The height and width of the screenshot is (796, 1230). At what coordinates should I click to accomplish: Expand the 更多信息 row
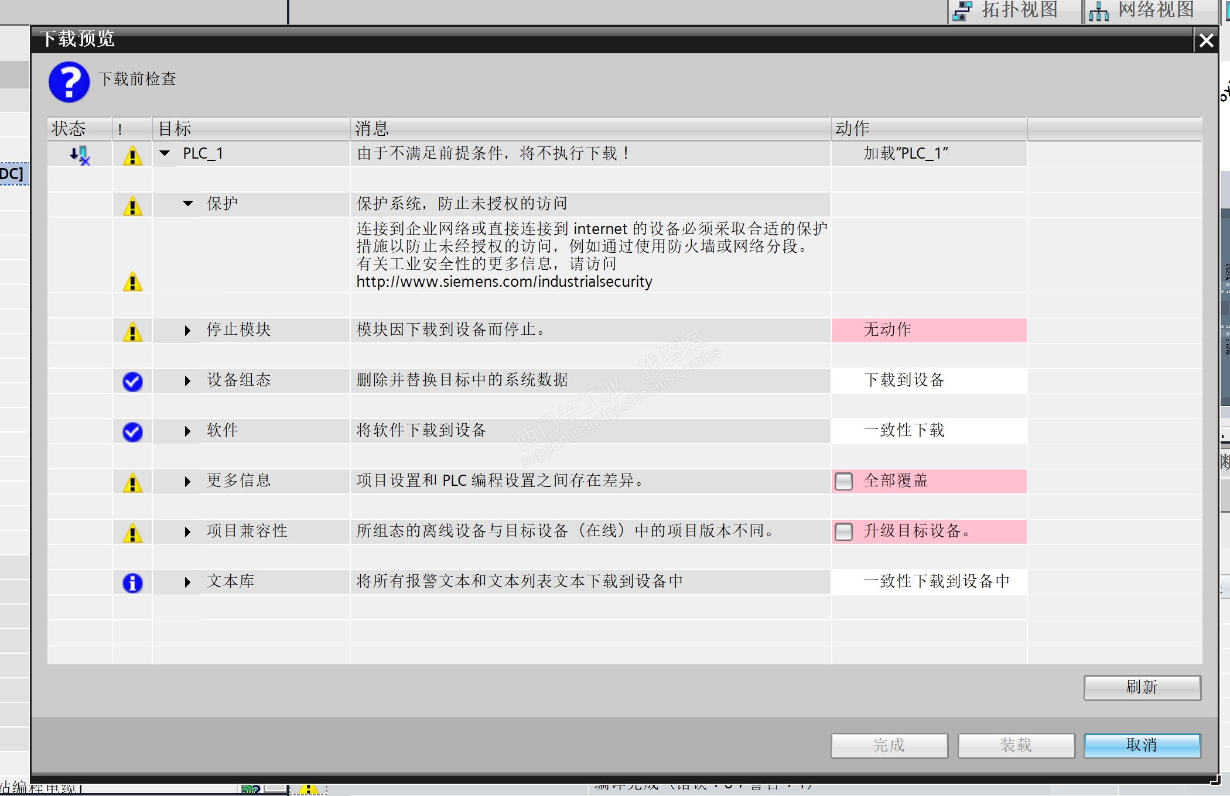pos(187,481)
